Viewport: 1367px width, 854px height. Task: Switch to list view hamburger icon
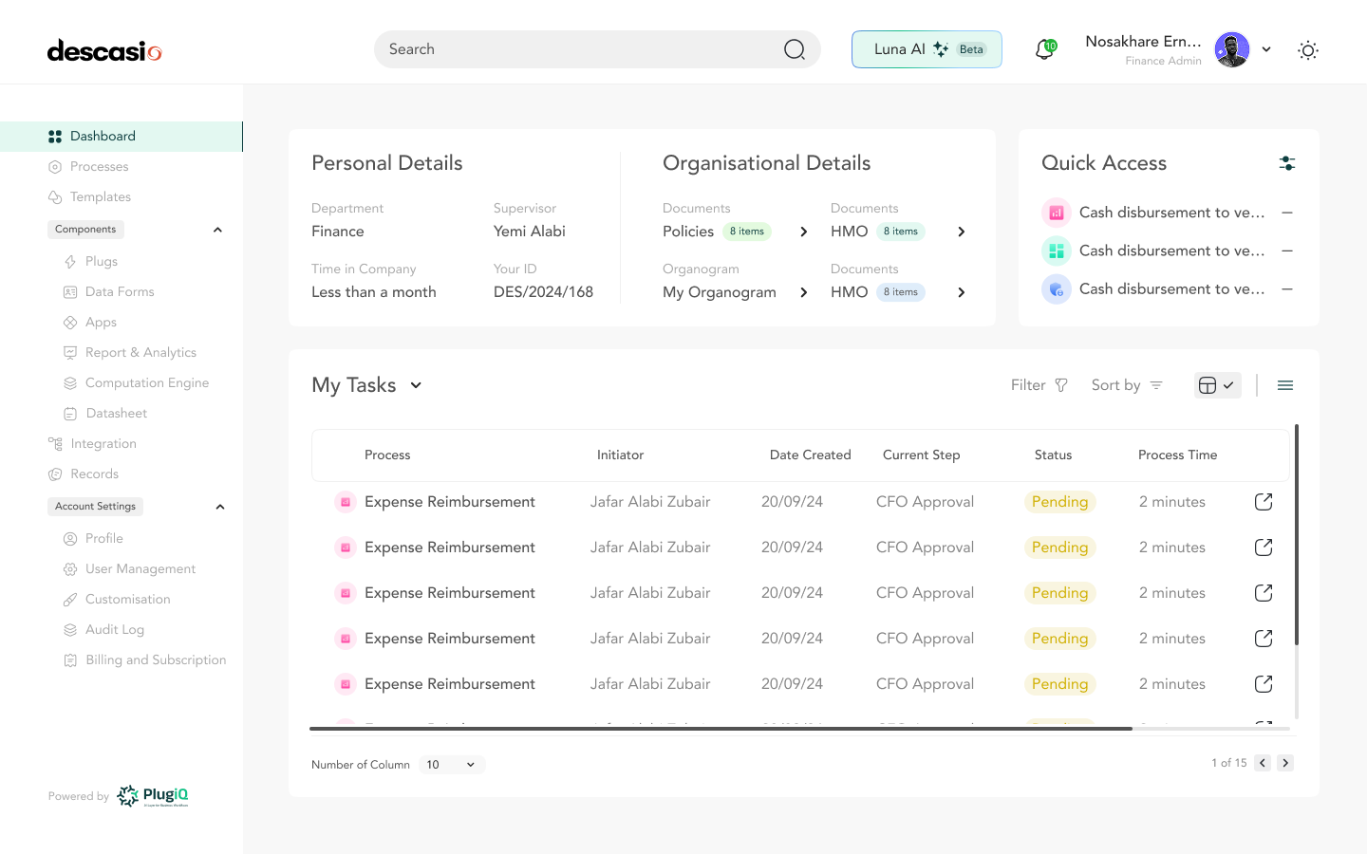1284,384
